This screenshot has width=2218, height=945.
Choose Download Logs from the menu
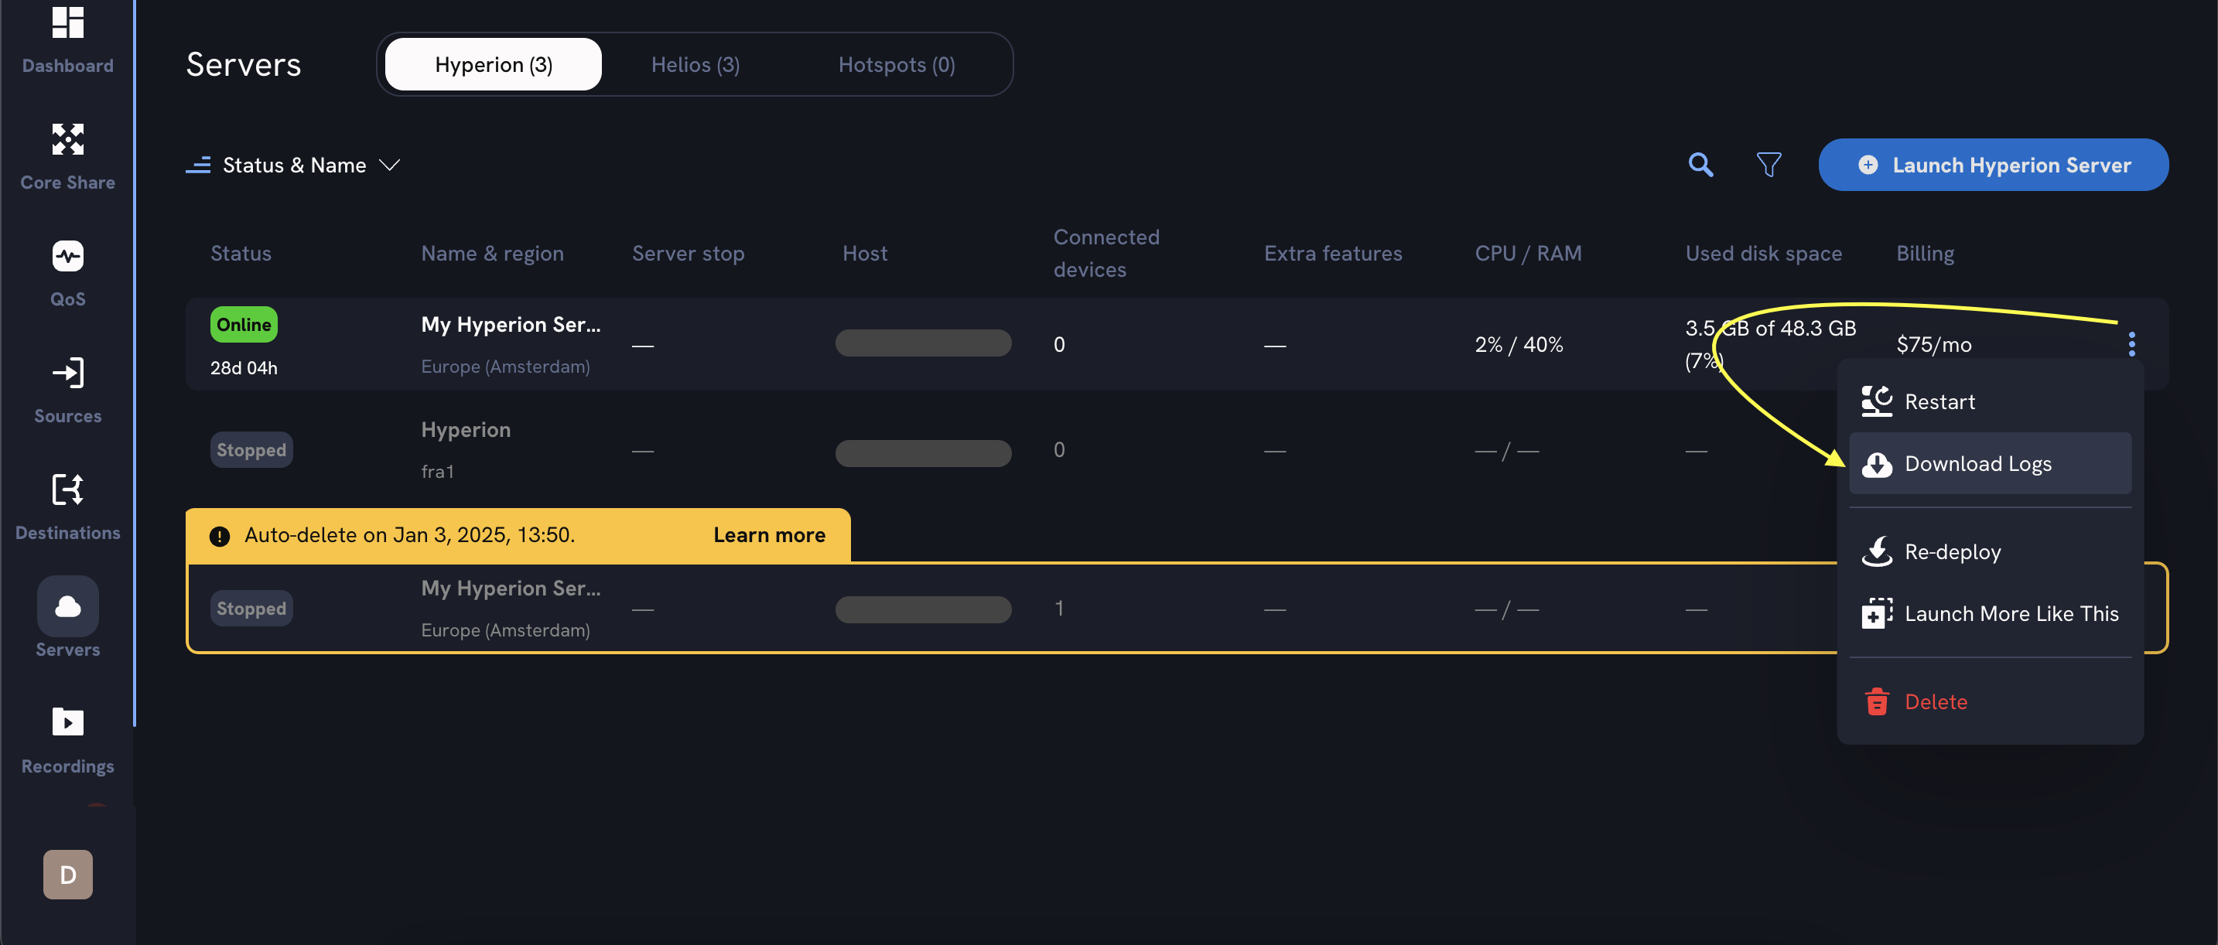click(x=1977, y=464)
